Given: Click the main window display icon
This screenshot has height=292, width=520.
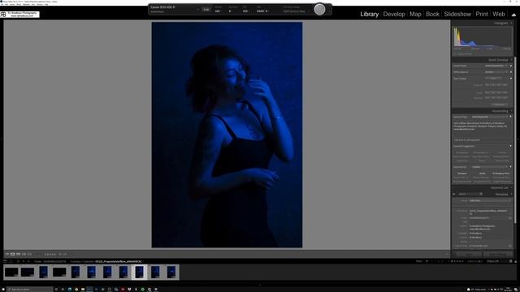Looking at the screenshot, I should click(6, 261).
